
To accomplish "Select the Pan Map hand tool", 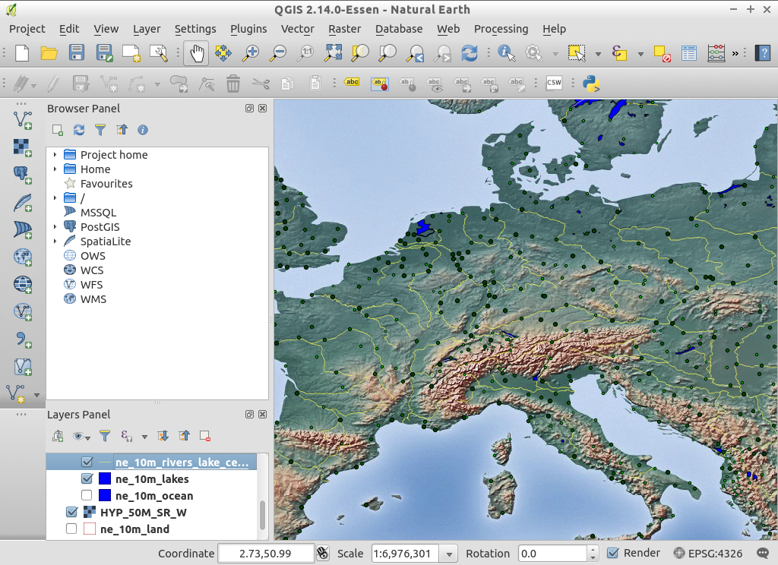I will (x=197, y=52).
